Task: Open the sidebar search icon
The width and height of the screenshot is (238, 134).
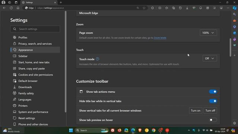Action: tap(235, 14)
